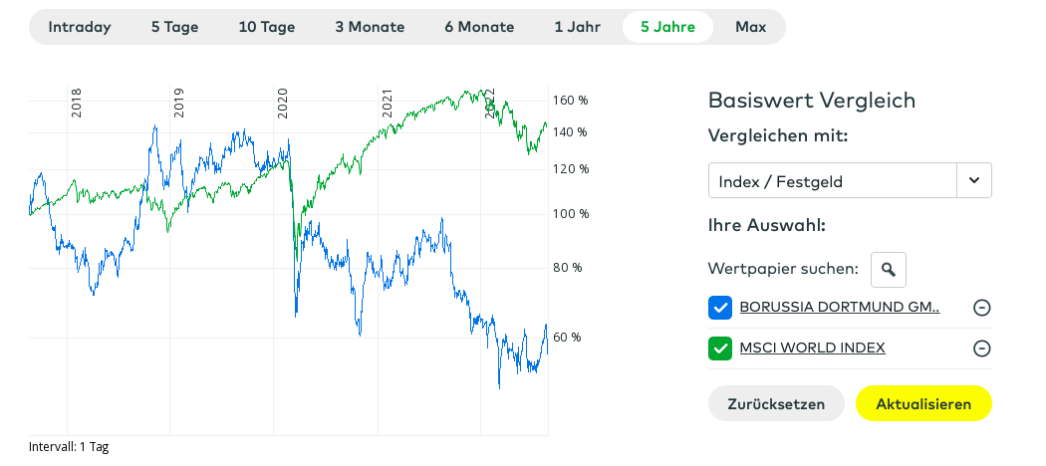The image size is (1046, 466).
Task: Remove MSCI World Index with its minus icon
Action: pos(981,348)
